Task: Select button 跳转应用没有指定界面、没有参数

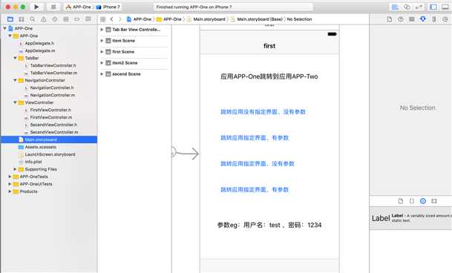Action: pyautogui.click(x=263, y=112)
